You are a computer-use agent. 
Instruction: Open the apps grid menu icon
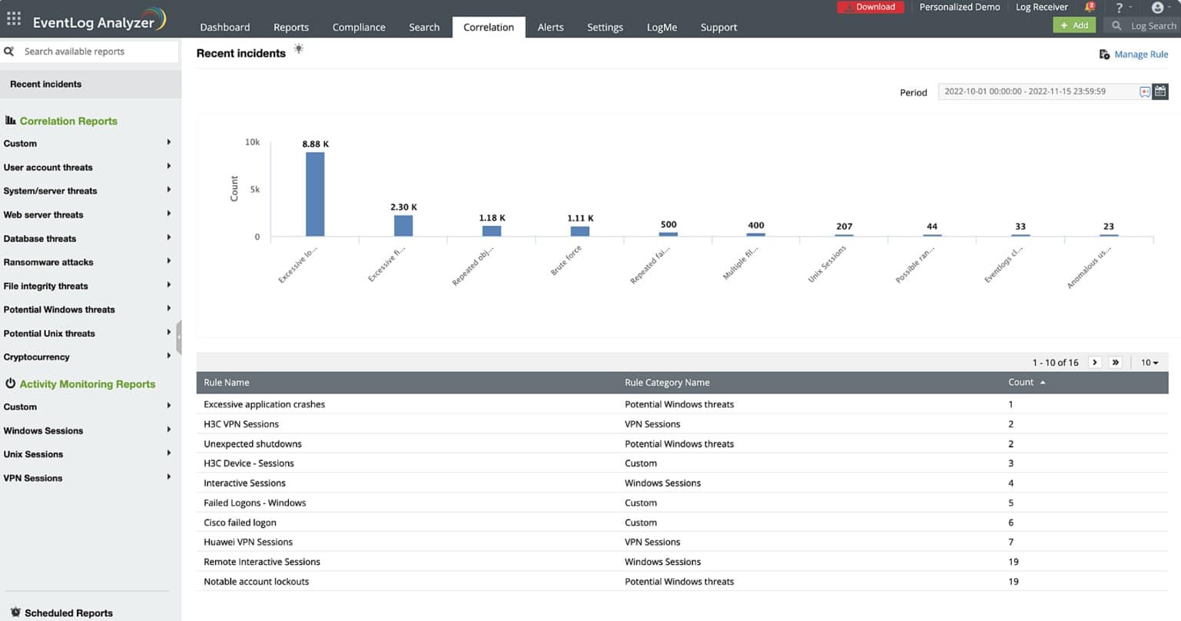[14, 19]
